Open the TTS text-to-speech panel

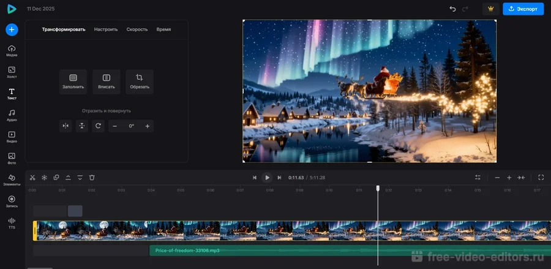pos(12,223)
